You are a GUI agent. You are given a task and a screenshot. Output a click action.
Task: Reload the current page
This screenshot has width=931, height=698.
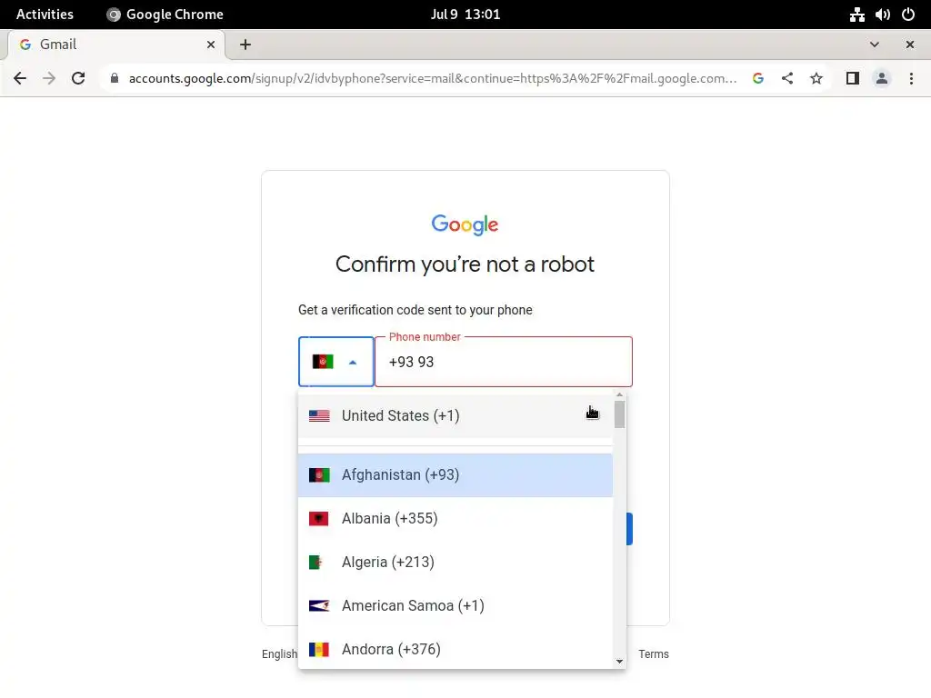pyautogui.click(x=78, y=78)
